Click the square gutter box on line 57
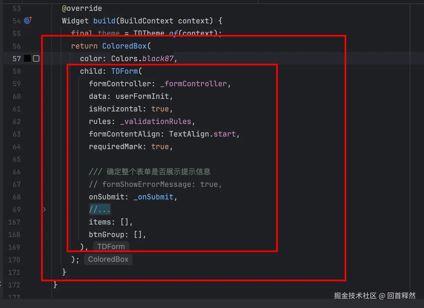The image size is (424, 308). coord(36,59)
